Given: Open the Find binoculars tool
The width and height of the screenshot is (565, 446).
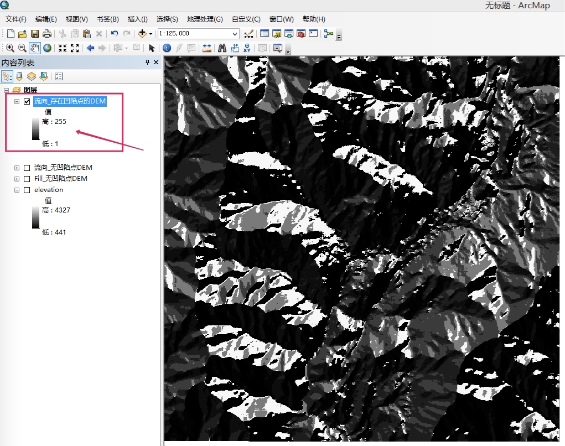Looking at the screenshot, I should tap(222, 48).
